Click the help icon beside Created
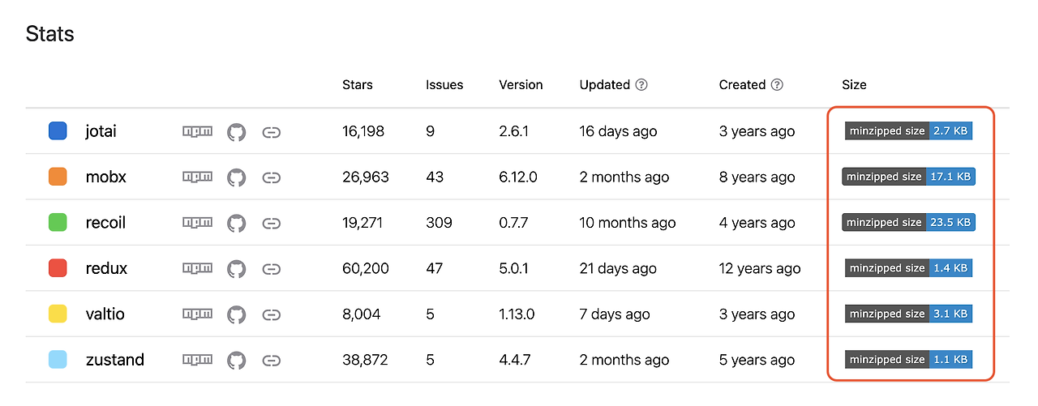This screenshot has width=1038, height=406. (x=777, y=84)
